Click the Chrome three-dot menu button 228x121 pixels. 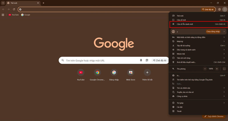pyautogui.click(x=225, y=9)
